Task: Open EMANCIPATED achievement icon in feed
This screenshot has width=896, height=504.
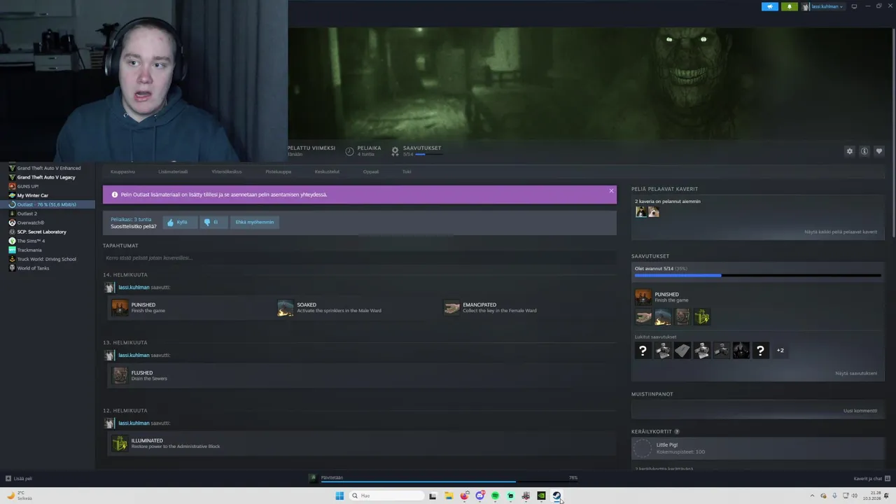Action: pos(451,307)
